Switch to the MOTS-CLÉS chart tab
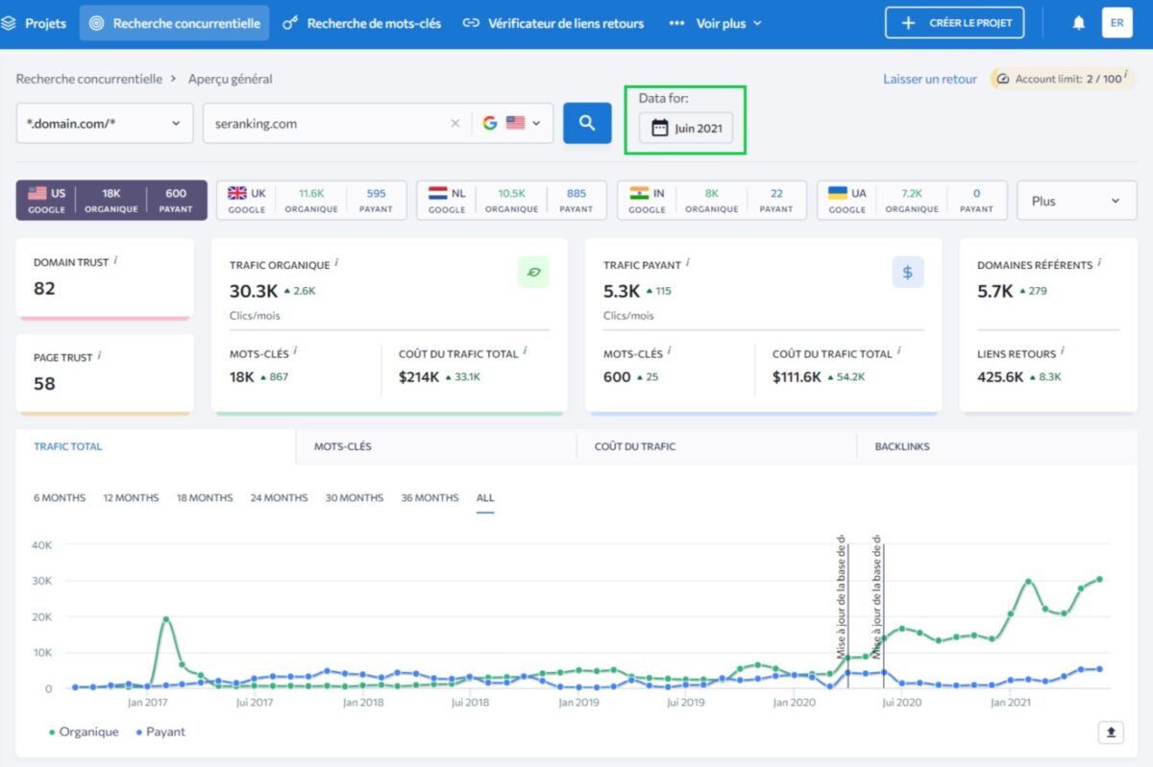Image resolution: width=1153 pixels, height=767 pixels. (343, 446)
